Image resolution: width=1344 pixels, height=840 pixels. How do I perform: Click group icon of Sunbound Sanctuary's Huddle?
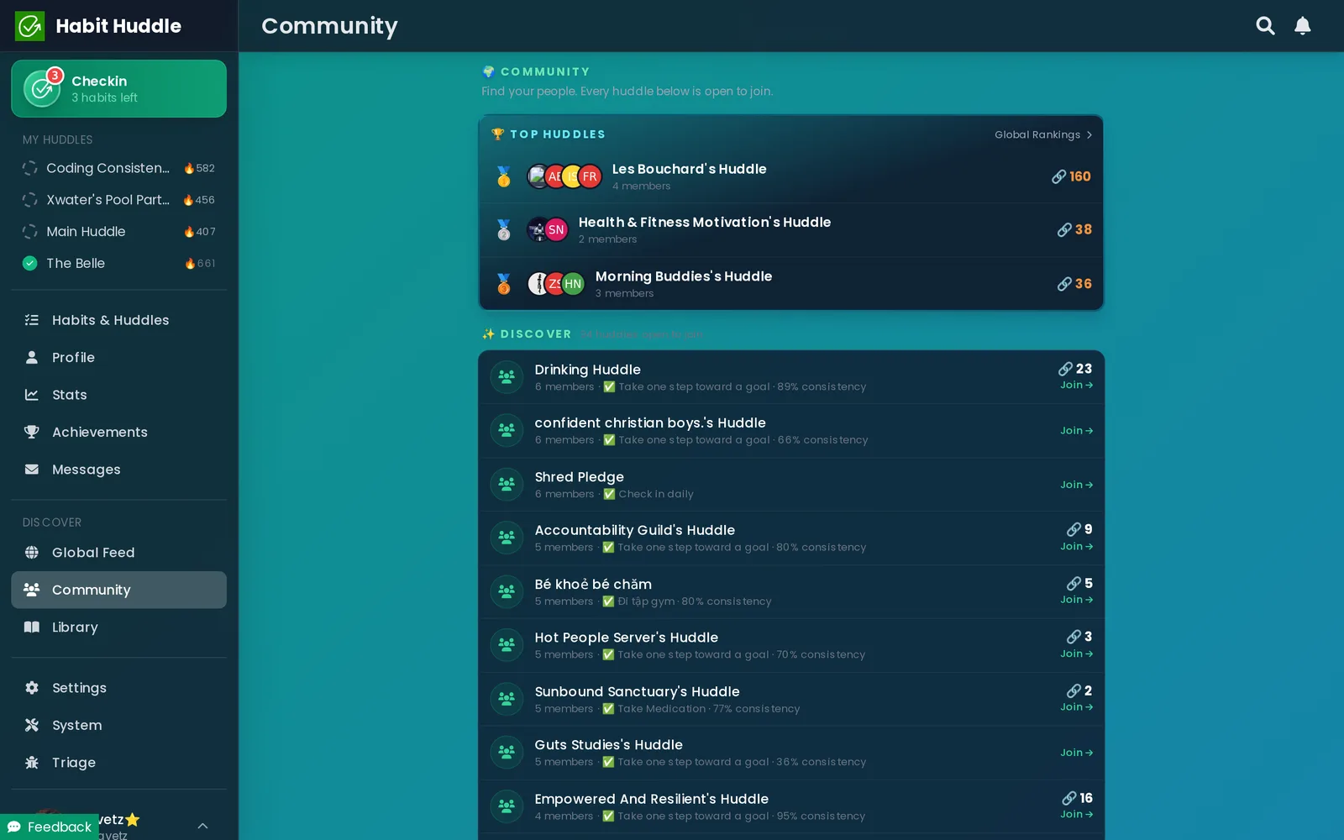click(507, 699)
